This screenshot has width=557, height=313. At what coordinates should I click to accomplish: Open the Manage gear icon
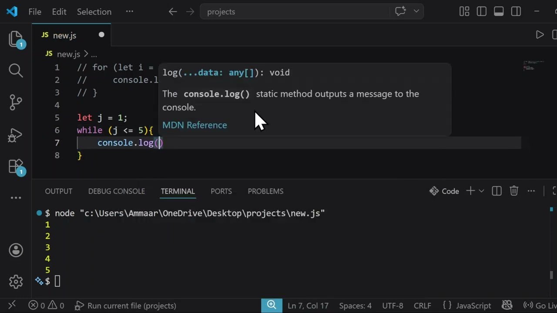pyautogui.click(x=16, y=282)
